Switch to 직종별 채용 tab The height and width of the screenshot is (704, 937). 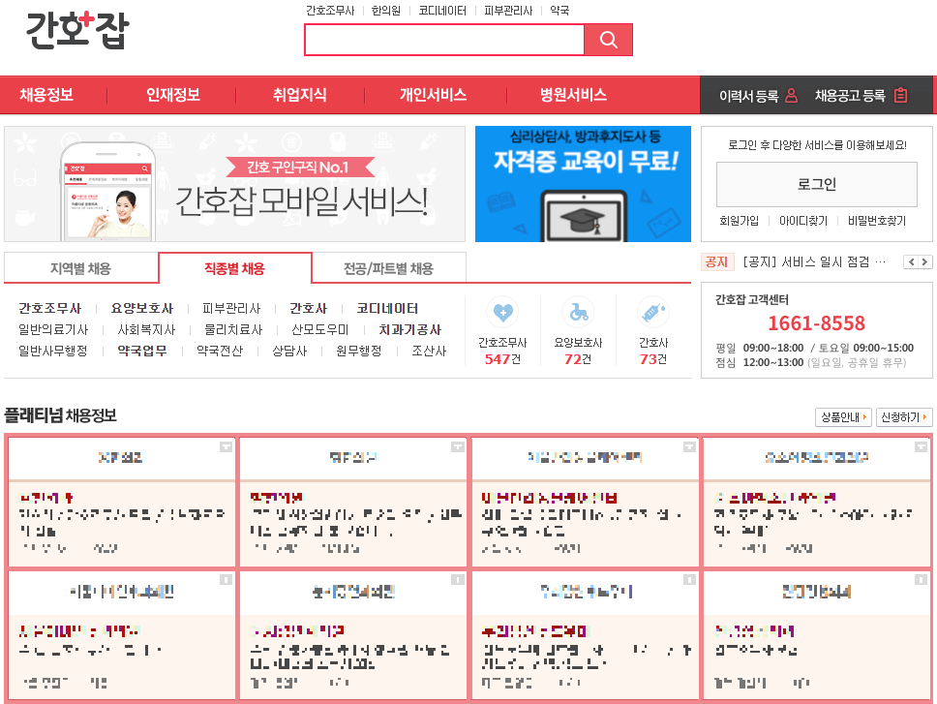click(235, 268)
